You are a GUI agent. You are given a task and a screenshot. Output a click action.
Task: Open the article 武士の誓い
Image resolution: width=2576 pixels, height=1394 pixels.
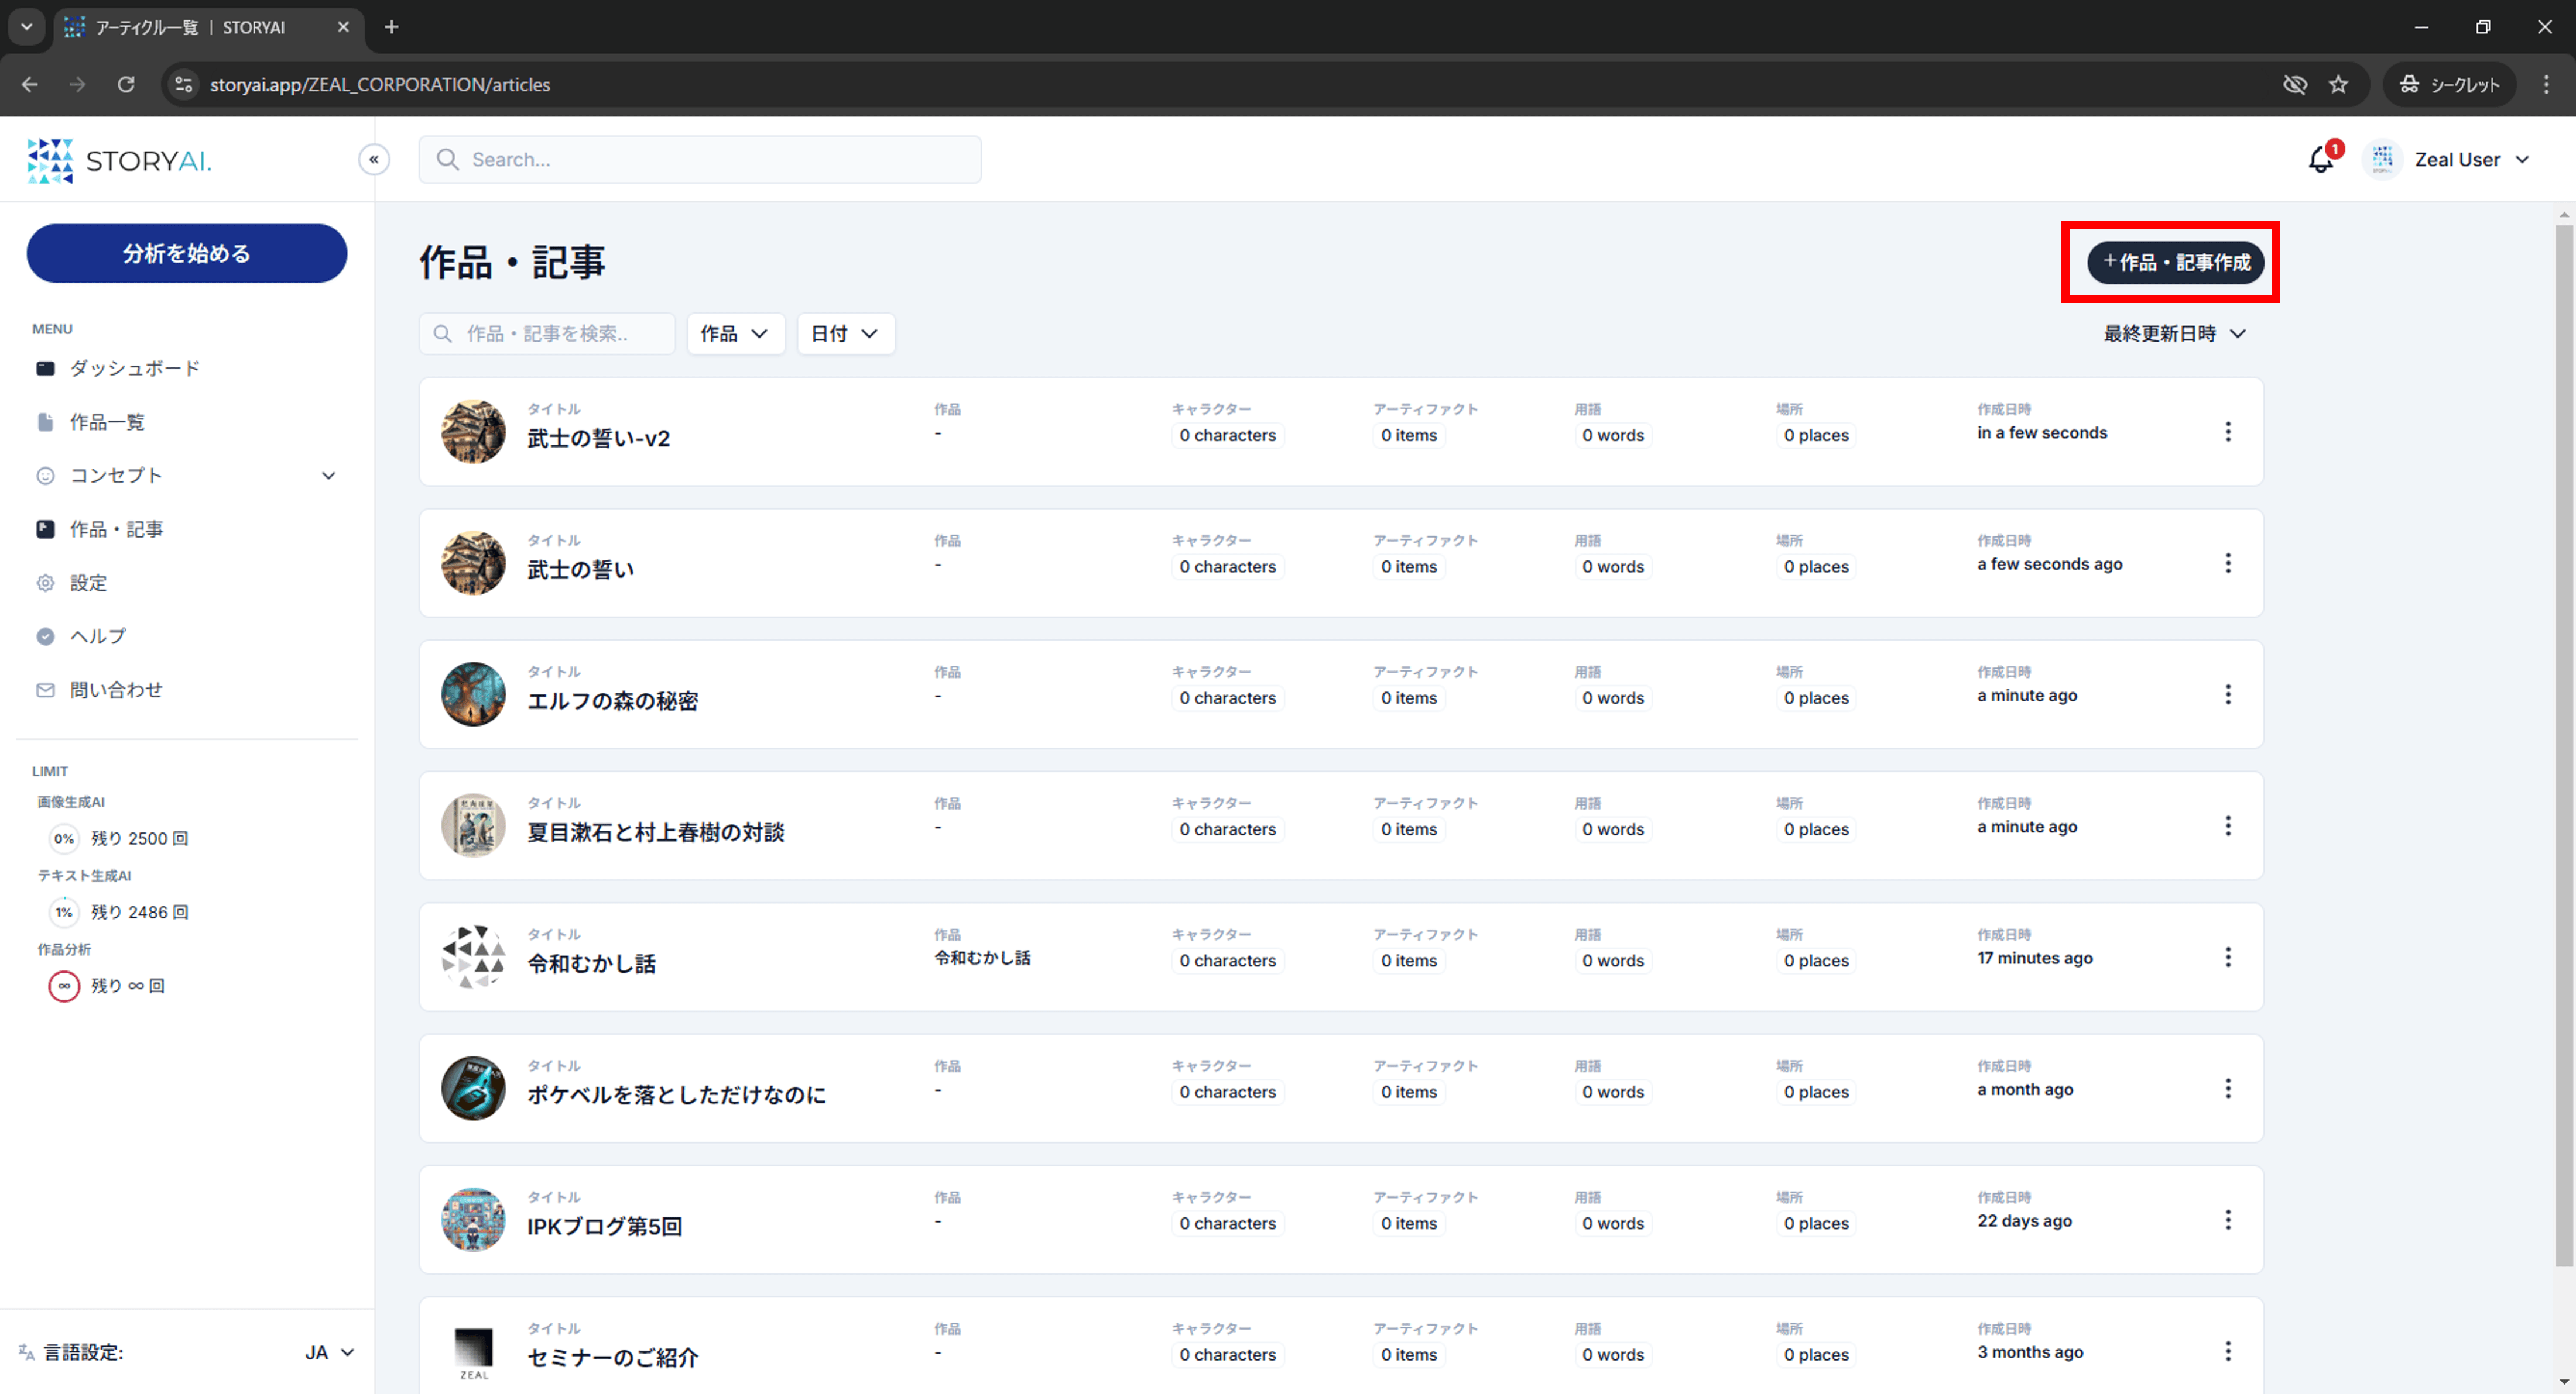pos(581,570)
